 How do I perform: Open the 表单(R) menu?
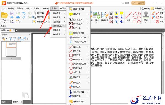[46, 9]
